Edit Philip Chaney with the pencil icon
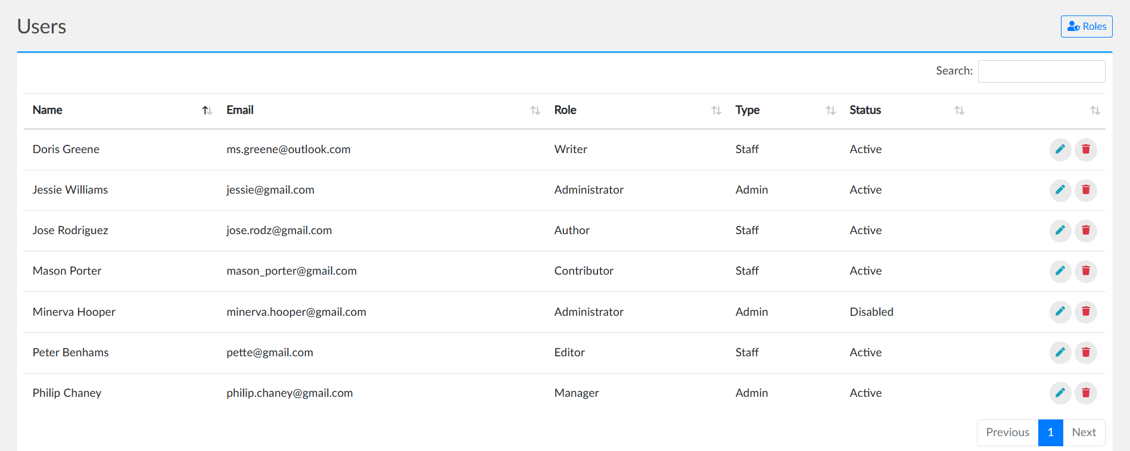 pos(1060,393)
